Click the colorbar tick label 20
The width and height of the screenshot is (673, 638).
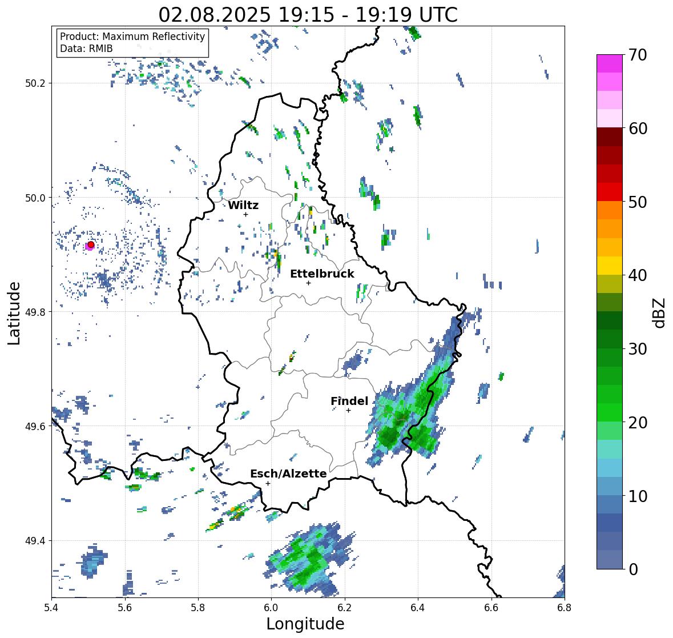coord(638,422)
